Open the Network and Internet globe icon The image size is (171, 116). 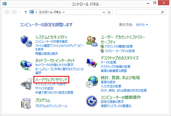26,65
